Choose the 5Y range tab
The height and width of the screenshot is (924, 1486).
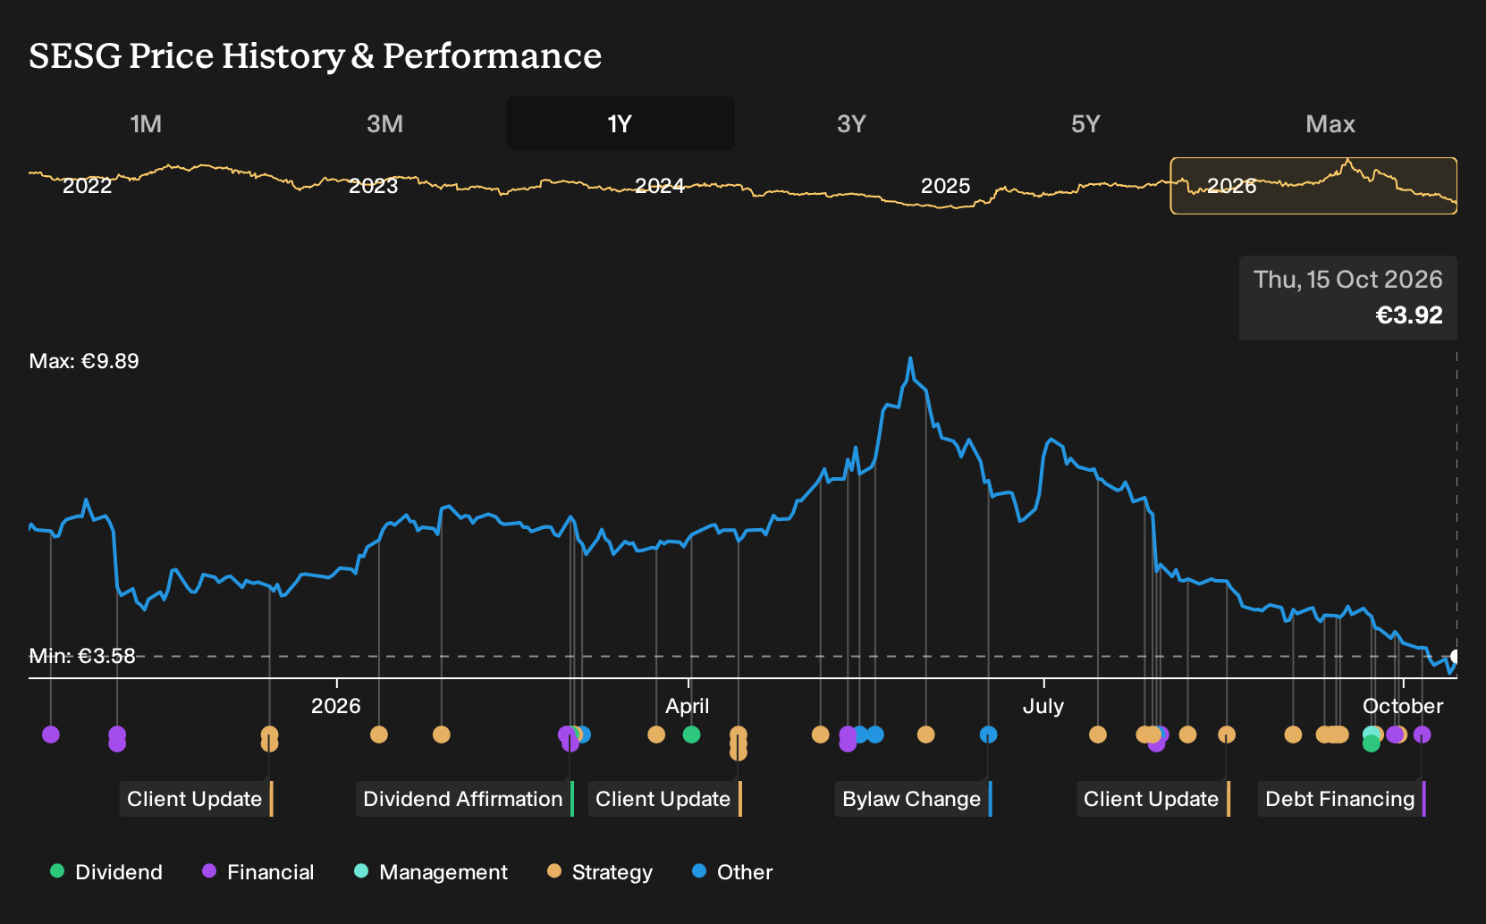coord(1085,123)
